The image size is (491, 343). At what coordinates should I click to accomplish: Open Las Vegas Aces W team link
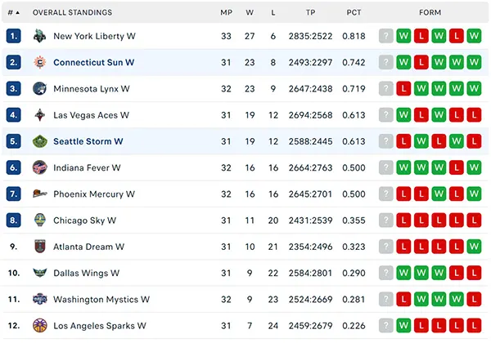coord(91,115)
